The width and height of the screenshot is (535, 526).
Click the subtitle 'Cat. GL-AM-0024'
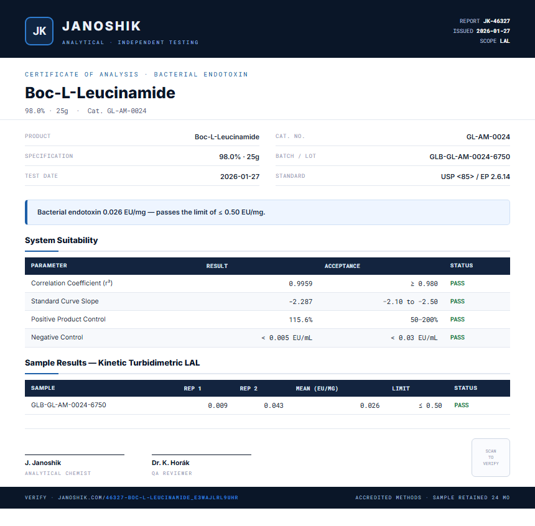coord(117,111)
